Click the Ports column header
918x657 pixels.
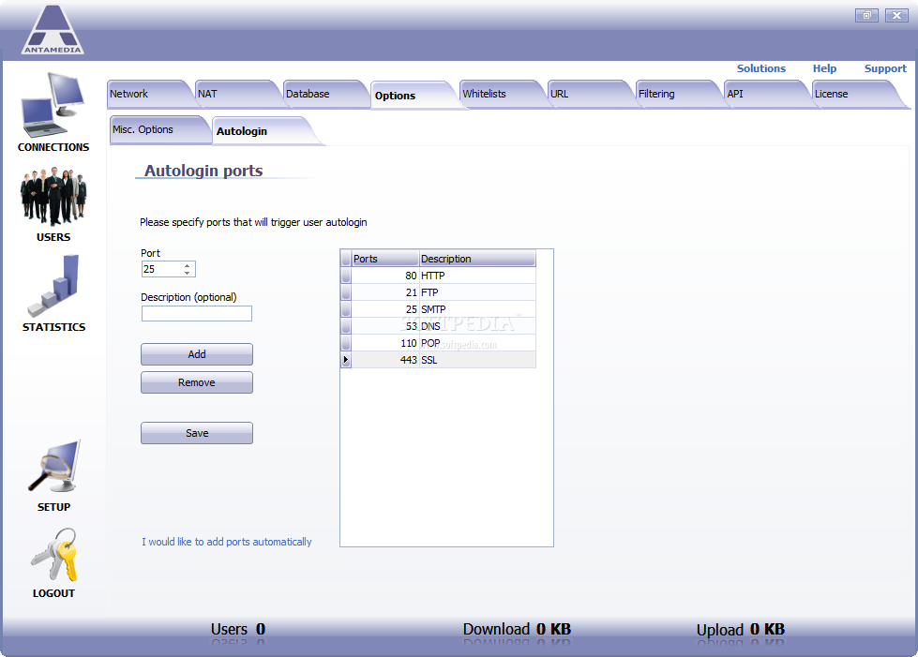pos(385,259)
